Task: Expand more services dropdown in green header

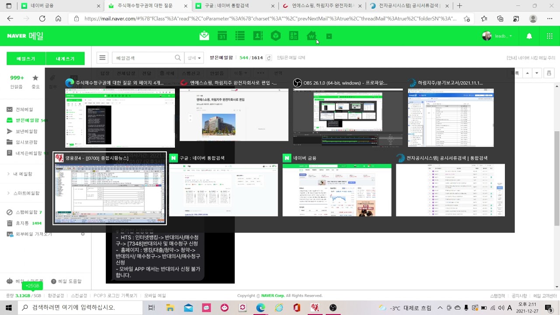Action: pyautogui.click(x=329, y=36)
